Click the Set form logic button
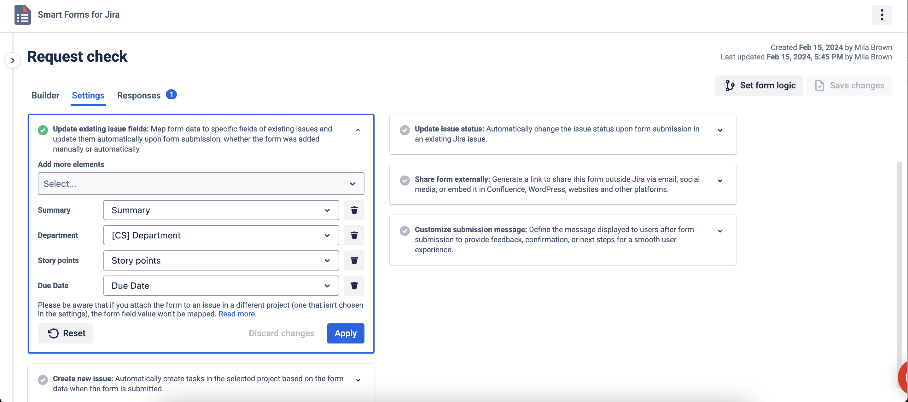 (759, 86)
